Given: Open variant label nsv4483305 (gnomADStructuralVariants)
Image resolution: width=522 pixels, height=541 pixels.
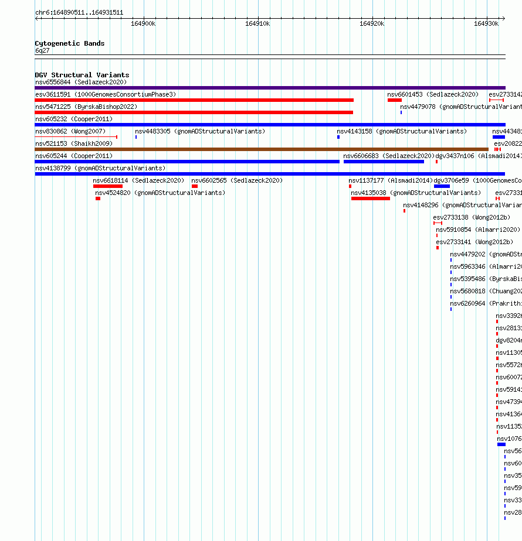Looking at the screenshot, I should [200, 132].
